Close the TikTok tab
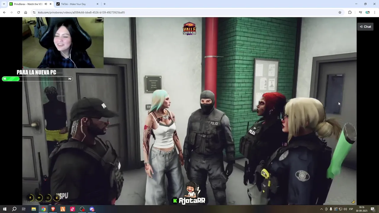379x213 pixels. (98, 4)
